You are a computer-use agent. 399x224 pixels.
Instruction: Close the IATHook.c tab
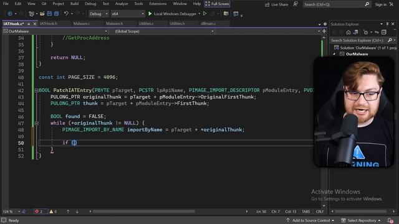(x=35, y=24)
